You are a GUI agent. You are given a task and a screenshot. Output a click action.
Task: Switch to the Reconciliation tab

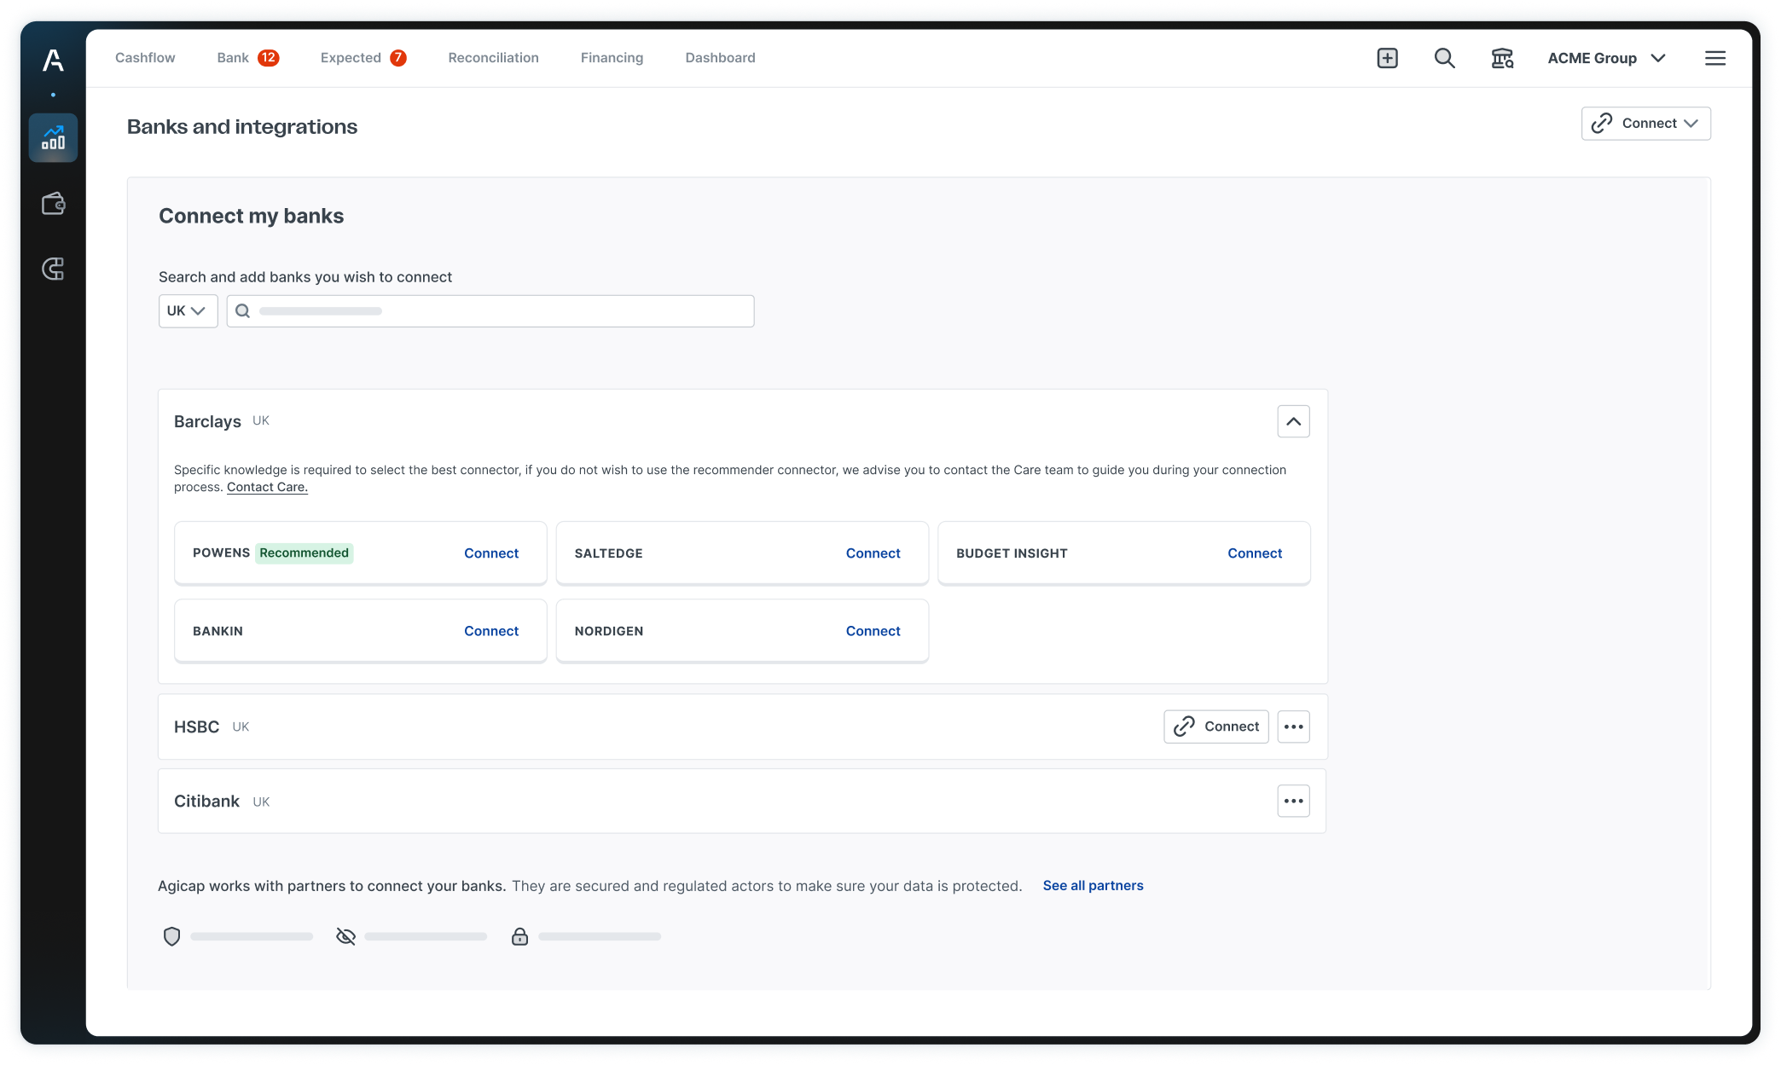pyautogui.click(x=493, y=57)
